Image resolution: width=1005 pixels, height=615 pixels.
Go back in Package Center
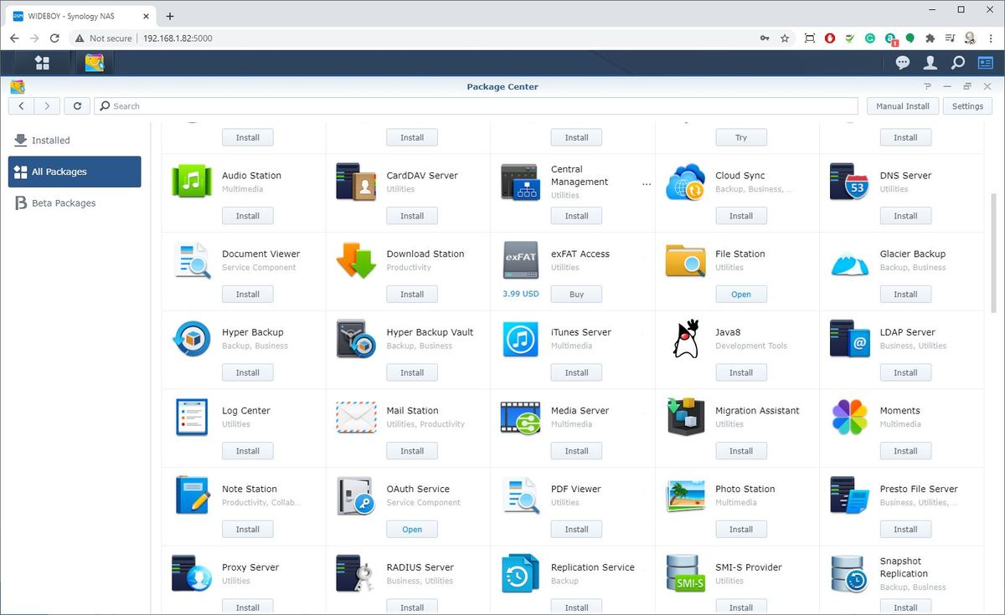22,106
